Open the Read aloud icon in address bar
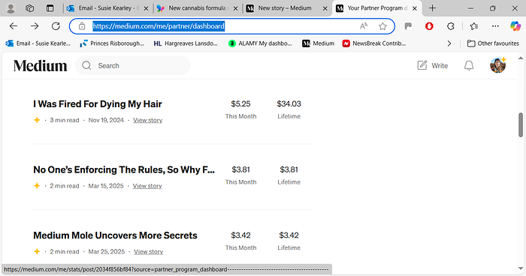The width and height of the screenshot is (526, 276). click(x=363, y=26)
